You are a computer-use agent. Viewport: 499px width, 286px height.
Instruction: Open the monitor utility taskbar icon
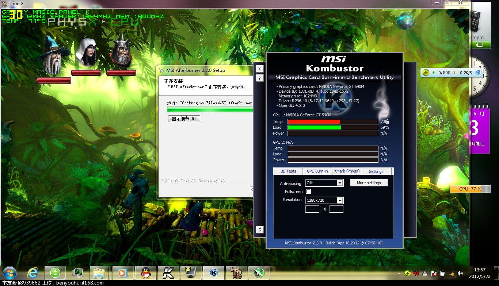pos(78,273)
